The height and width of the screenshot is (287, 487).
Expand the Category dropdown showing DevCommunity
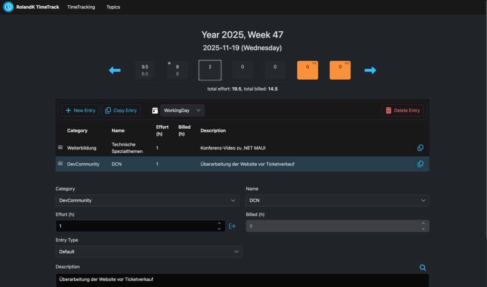click(147, 201)
